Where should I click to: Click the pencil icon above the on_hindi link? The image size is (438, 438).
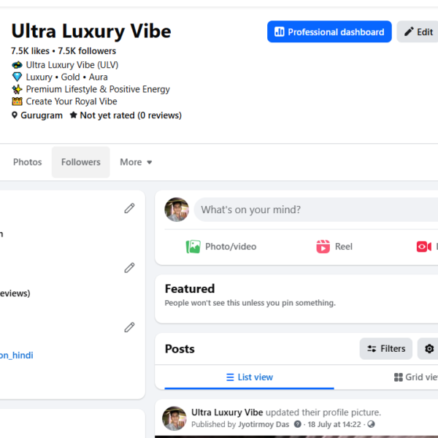click(129, 327)
